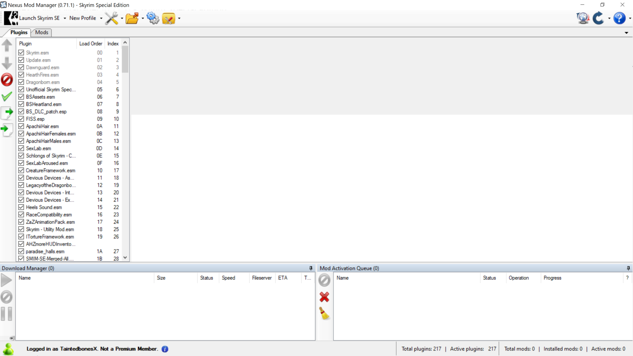Click the plugin list scrollbar thumb

click(x=125, y=59)
